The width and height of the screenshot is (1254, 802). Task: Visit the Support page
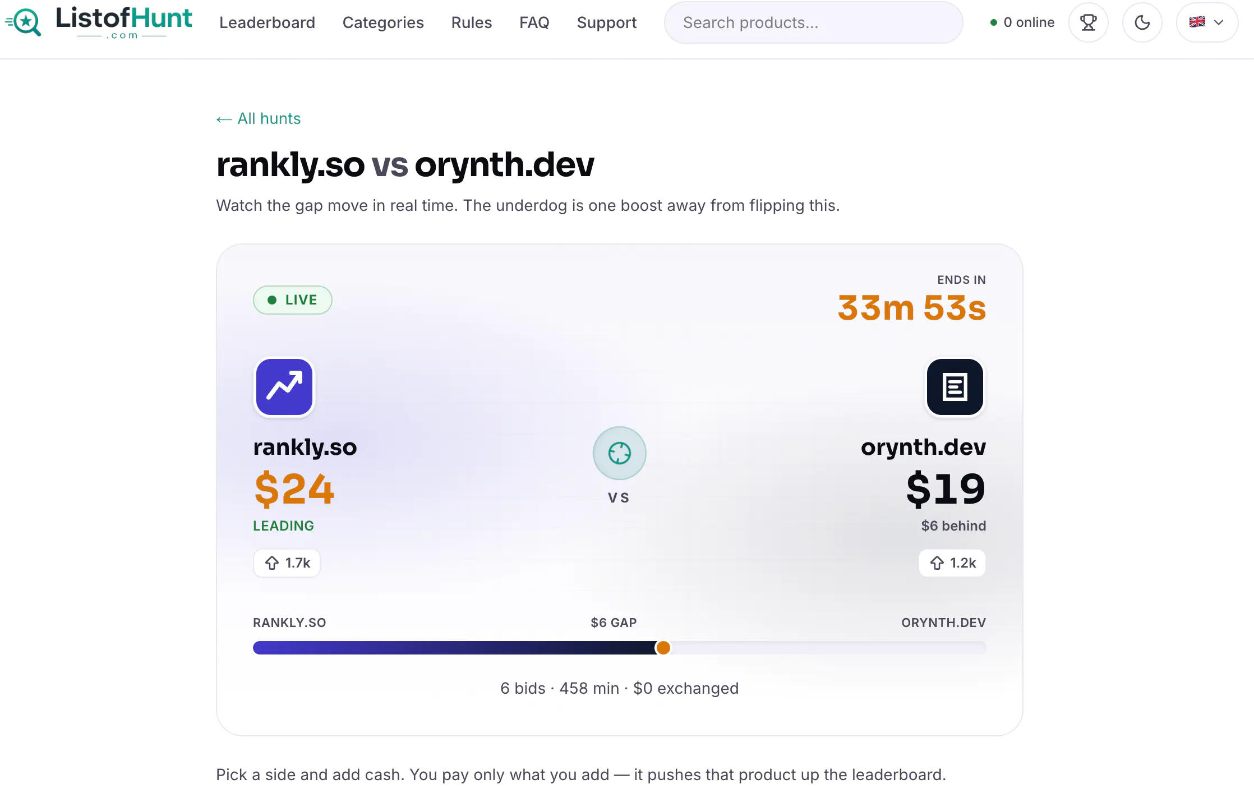point(607,22)
